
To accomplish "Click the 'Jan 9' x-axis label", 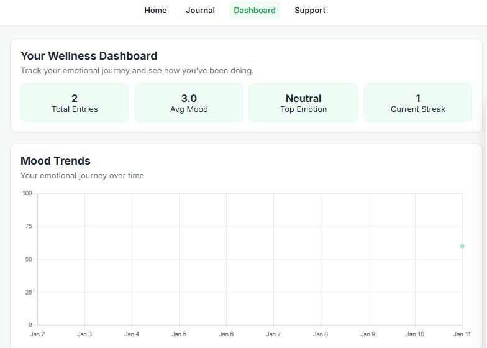I will [368, 334].
